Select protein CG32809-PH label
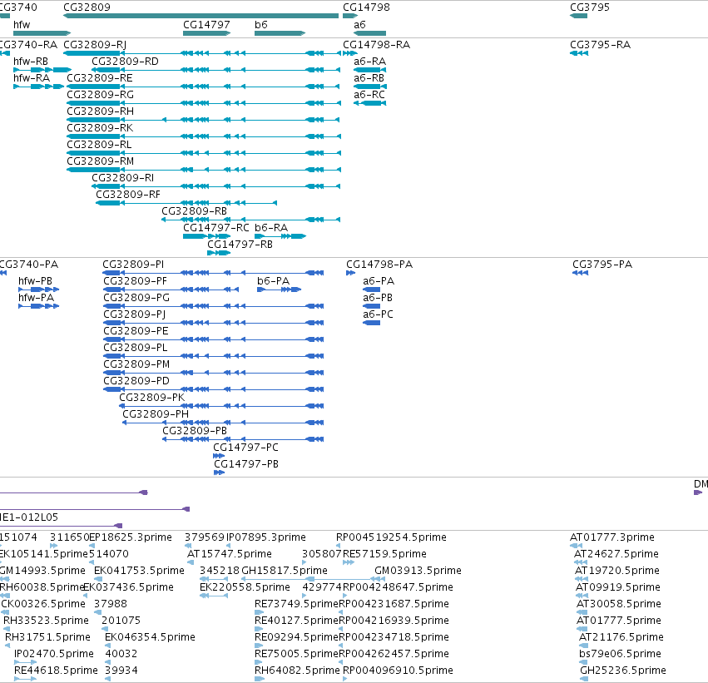708x683 pixels. (x=156, y=415)
